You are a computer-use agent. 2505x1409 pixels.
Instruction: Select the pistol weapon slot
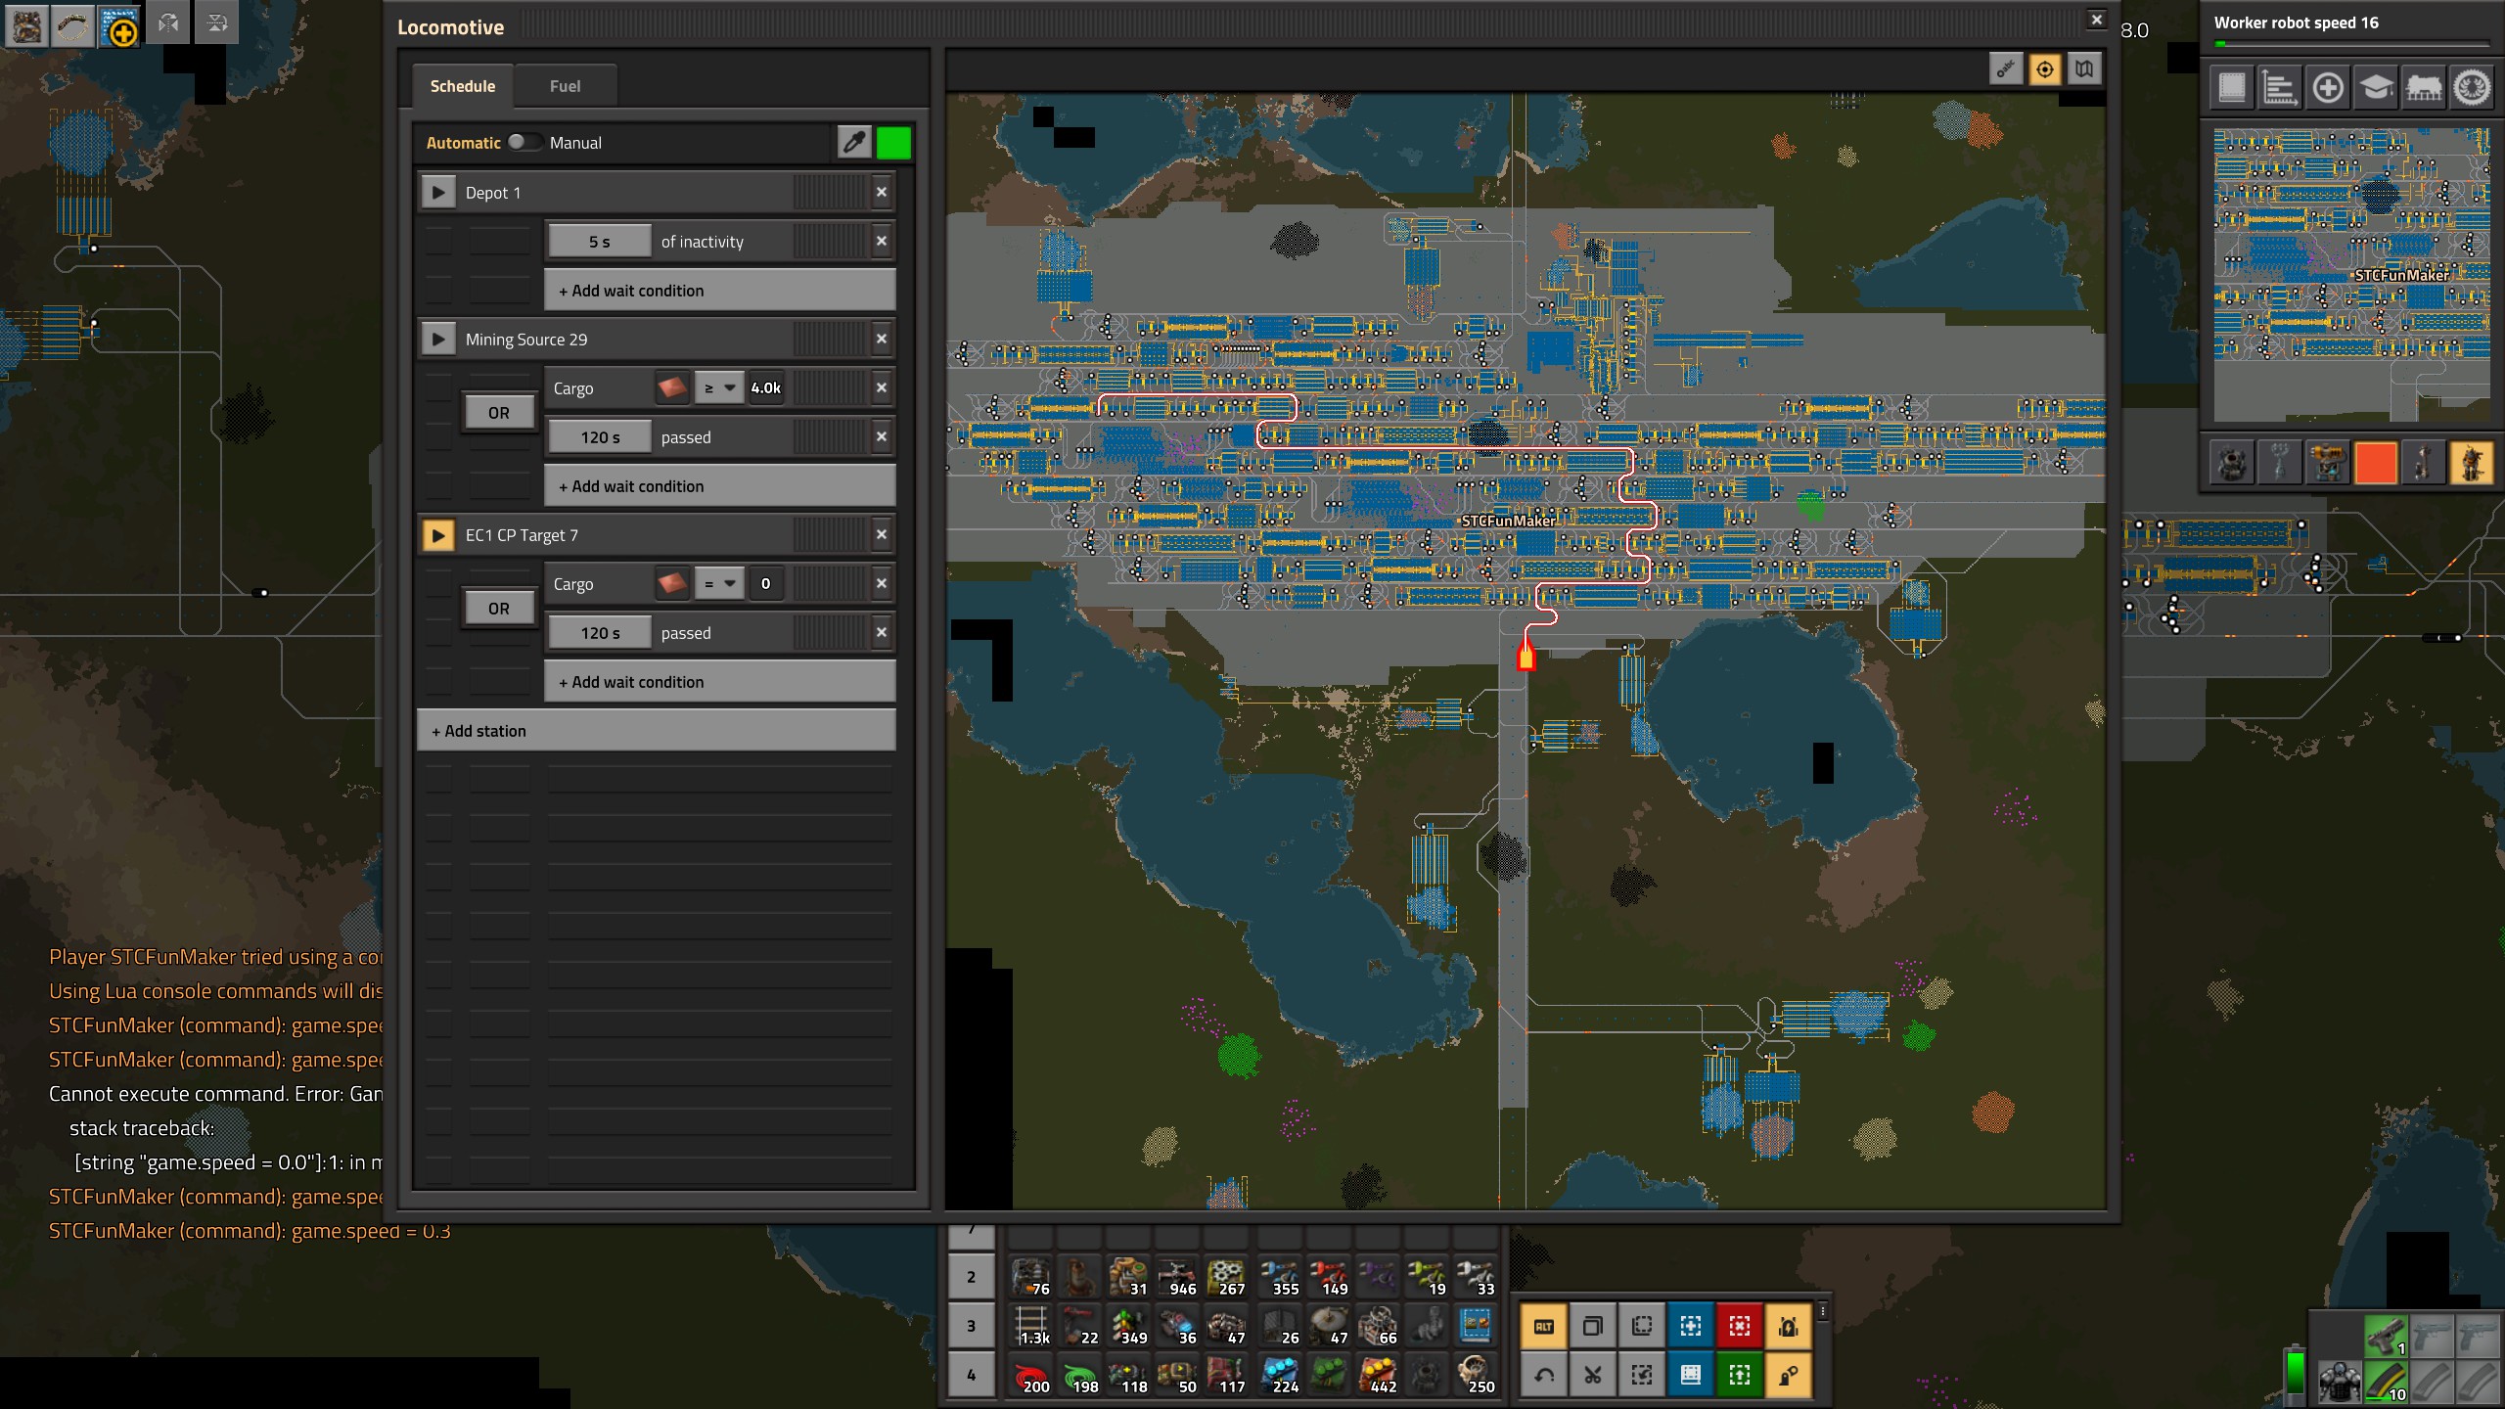pos(2387,1336)
